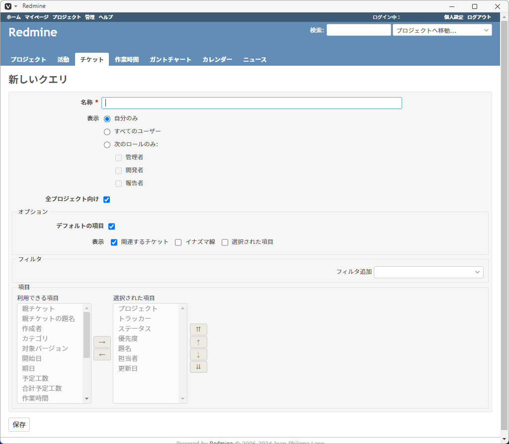This screenshot has width=509, height=444.
Task: Switch to the 活動 tab
Action: click(63, 59)
